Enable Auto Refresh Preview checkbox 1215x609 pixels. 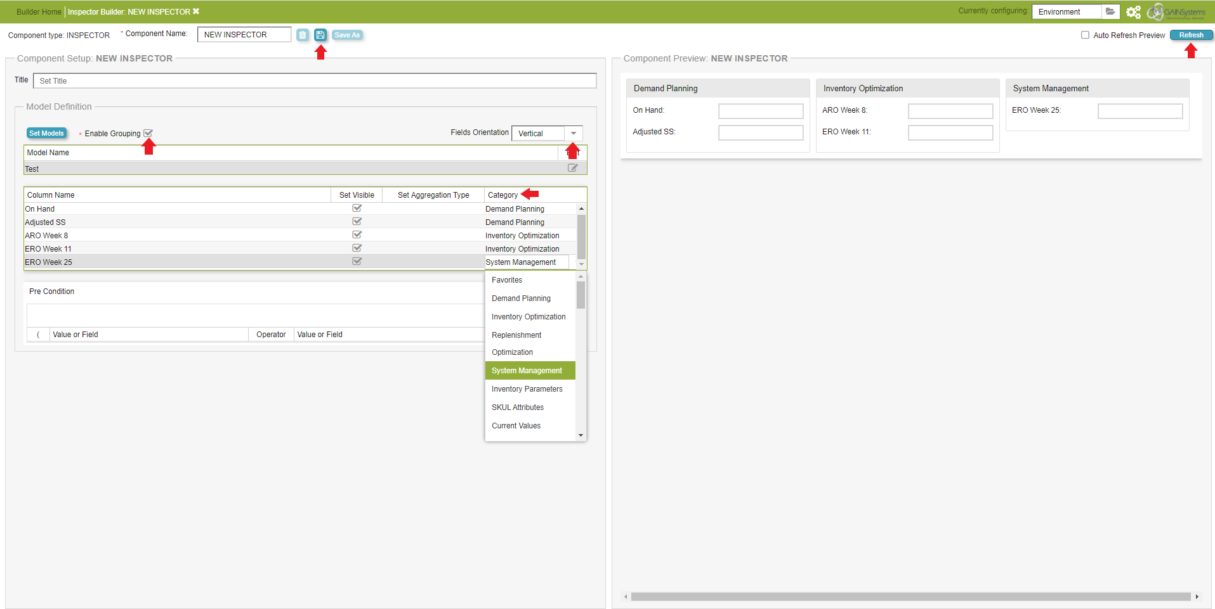click(x=1085, y=35)
